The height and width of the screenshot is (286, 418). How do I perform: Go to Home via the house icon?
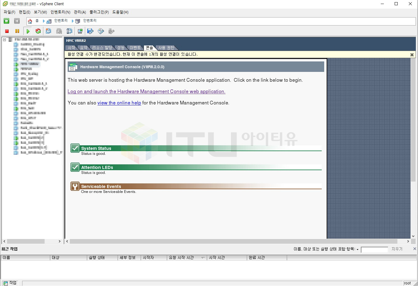tap(30, 21)
